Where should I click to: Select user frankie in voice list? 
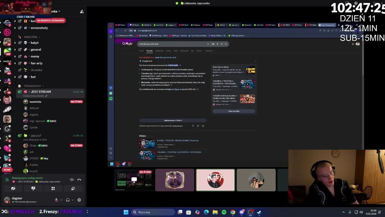34,165
